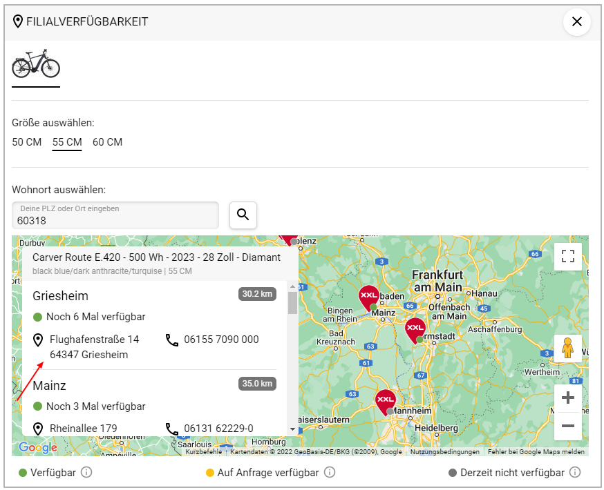
Task: Zoom in the map with plus button
Action: [568, 398]
